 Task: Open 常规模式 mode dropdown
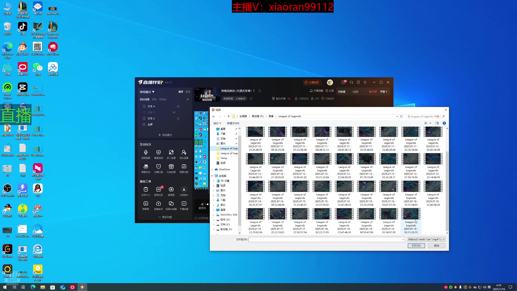(x=147, y=92)
